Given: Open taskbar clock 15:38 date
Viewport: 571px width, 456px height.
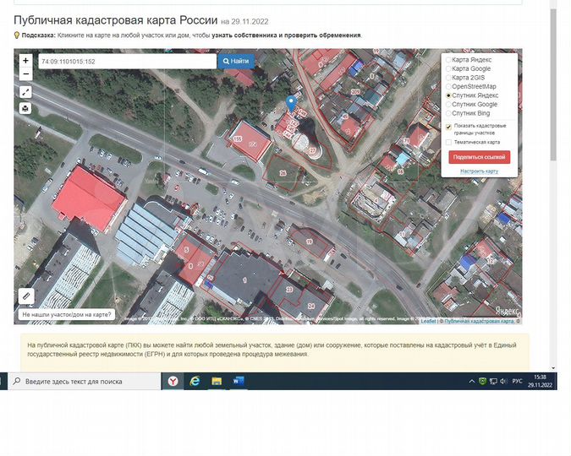Looking at the screenshot, I should (541, 381).
